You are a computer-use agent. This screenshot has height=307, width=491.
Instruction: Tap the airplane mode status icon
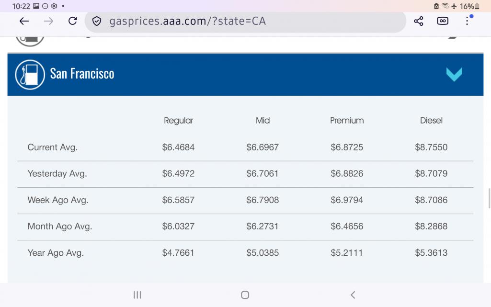coord(454,6)
